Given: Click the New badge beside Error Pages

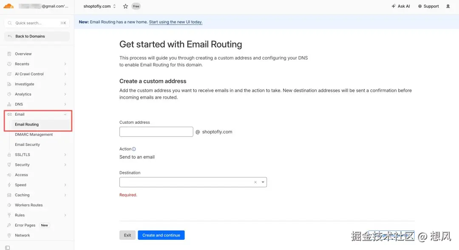Looking at the screenshot, I should pos(45,225).
